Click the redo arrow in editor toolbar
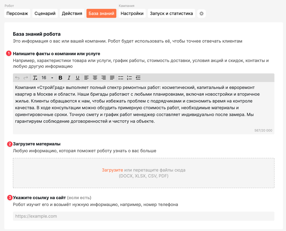The image size is (286, 231). tap(26, 78)
